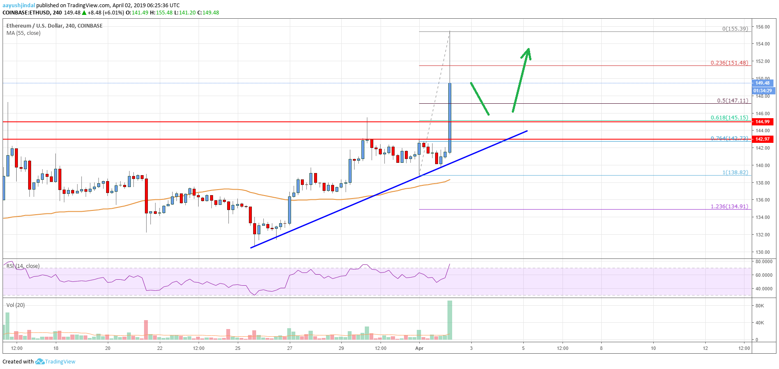Click the 25 date label on time axis
779x369 pixels.
coord(238,349)
